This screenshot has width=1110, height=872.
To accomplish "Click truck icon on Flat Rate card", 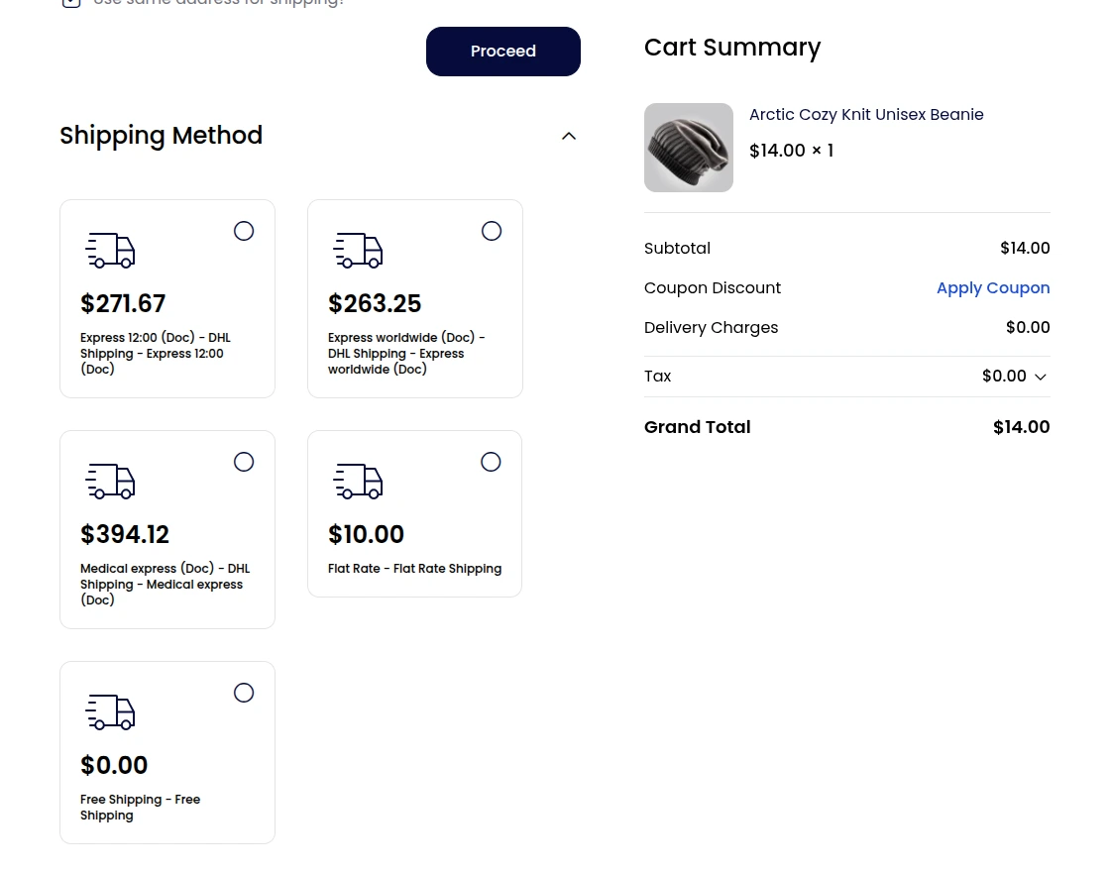I will pos(358,482).
